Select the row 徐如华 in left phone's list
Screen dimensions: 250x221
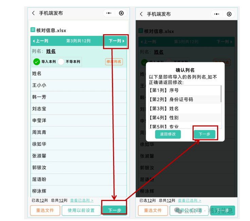click(x=79, y=144)
